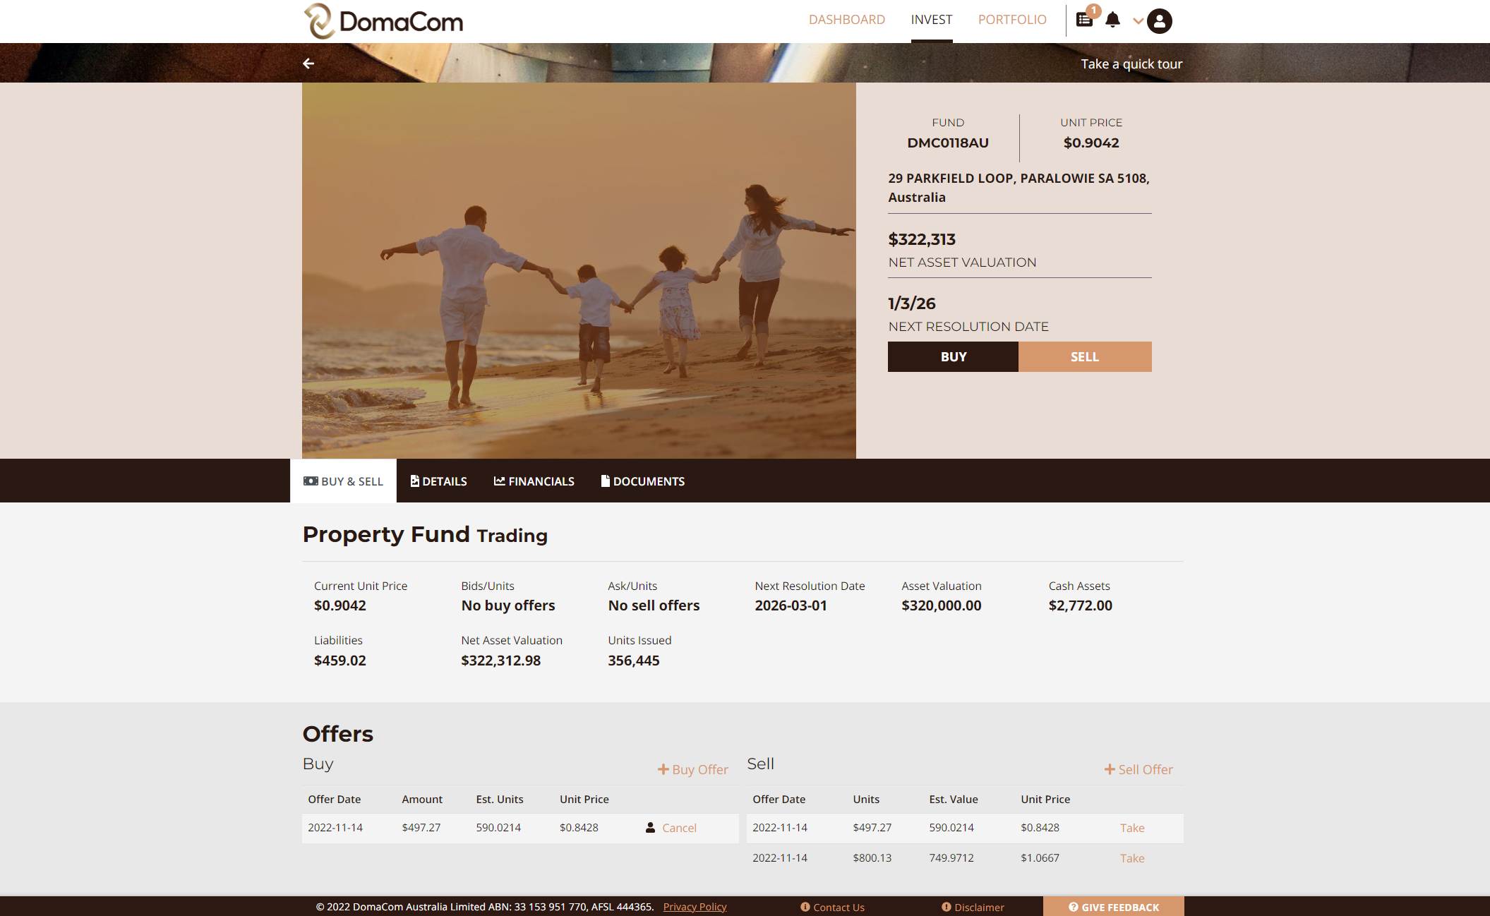
Task: Click the 749.9712 Est. Value cell
Action: click(951, 858)
